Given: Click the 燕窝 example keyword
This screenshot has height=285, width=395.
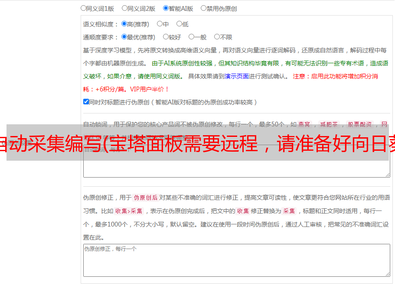Looking at the screenshot, I should (304, 124).
